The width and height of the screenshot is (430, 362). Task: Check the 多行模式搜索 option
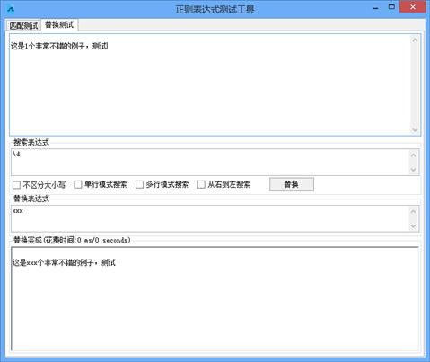click(139, 184)
